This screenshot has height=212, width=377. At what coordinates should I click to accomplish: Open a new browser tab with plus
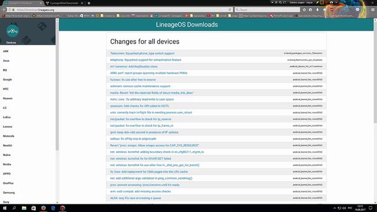pyautogui.click(x=89, y=3)
